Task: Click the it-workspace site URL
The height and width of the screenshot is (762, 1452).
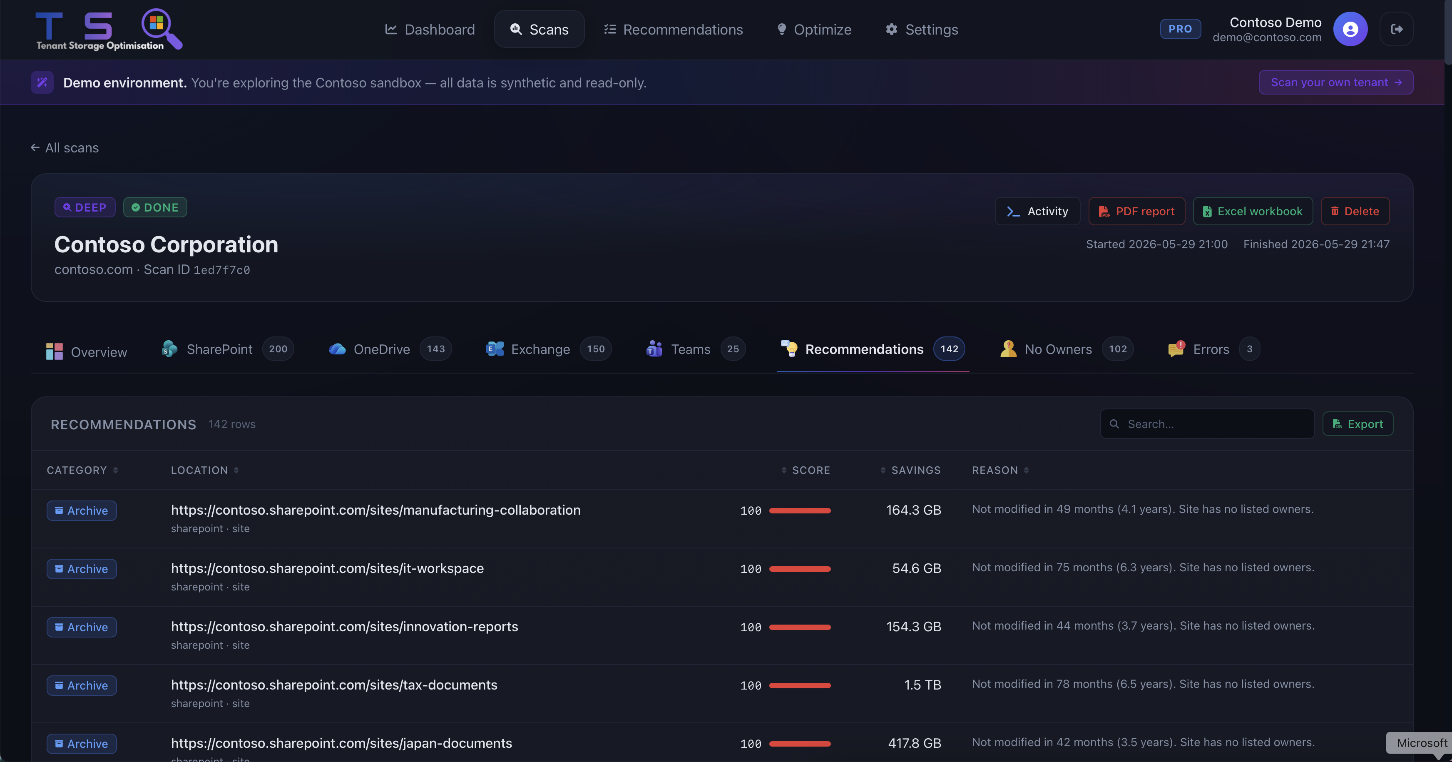Action: click(x=328, y=568)
